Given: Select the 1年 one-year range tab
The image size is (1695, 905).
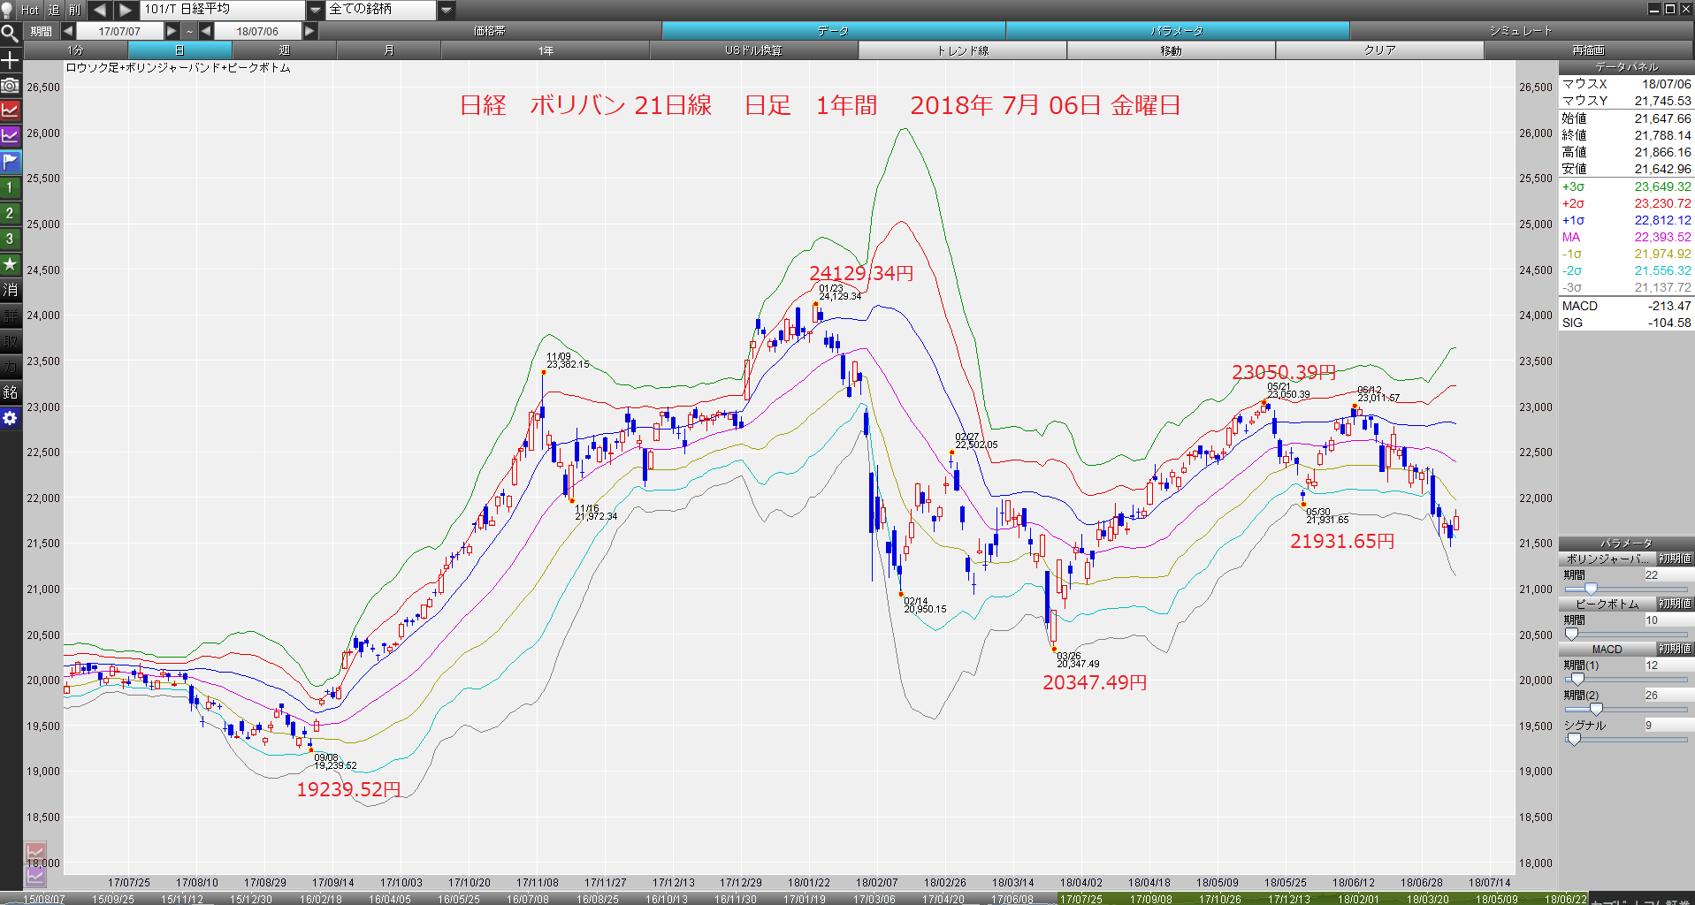Looking at the screenshot, I should point(546,50).
